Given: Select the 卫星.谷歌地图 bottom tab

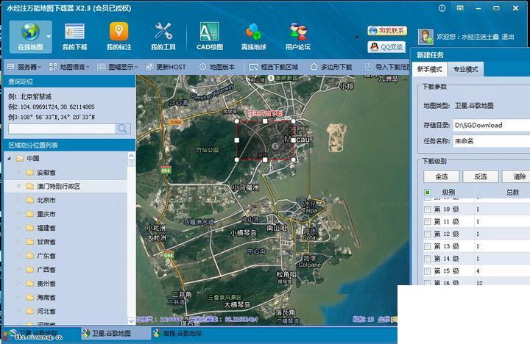Looking at the screenshot, I should (x=107, y=334).
